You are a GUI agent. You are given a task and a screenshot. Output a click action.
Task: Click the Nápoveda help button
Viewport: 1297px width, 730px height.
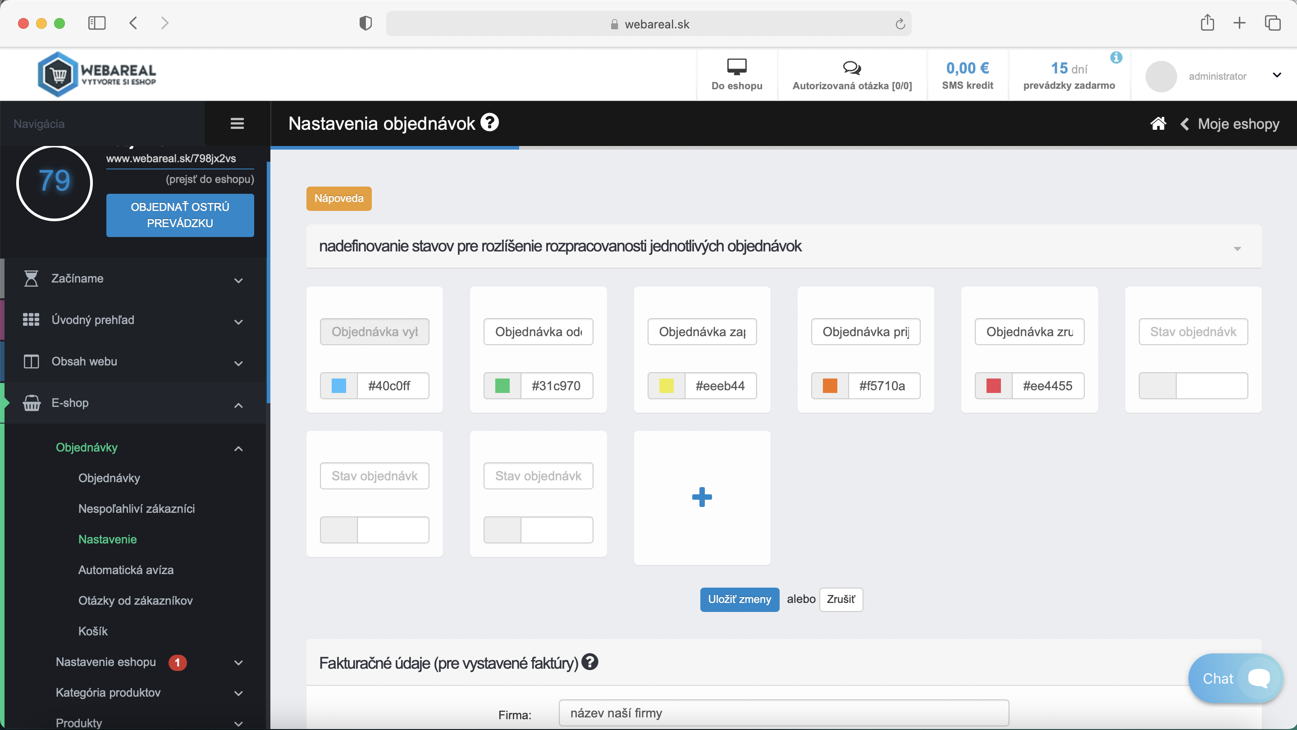pyautogui.click(x=338, y=198)
